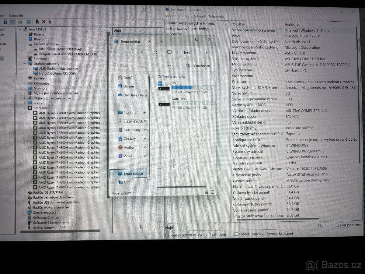Add a new Explorer tab with plus
The width and height of the screenshot is (365, 274).
(162, 41)
